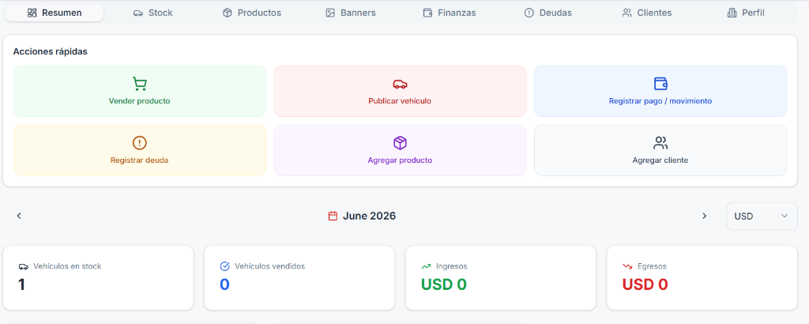The height and width of the screenshot is (324, 809).
Task: Click the people icon above Agregar cliente
Action: click(x=660, y=143)
